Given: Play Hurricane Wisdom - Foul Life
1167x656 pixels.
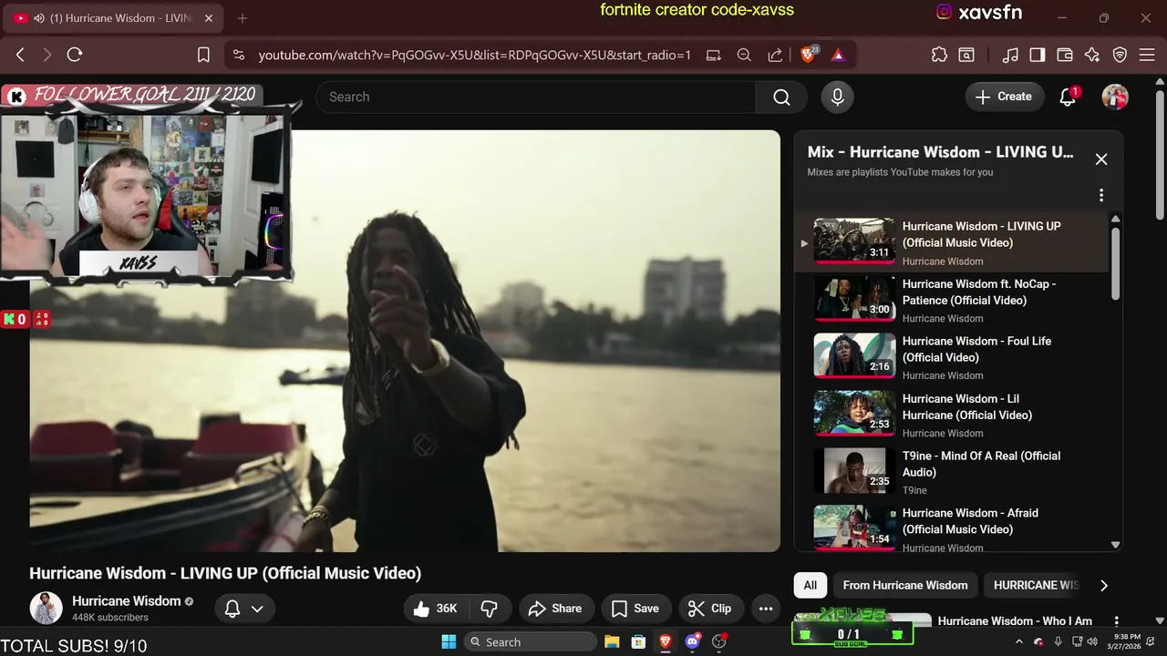Looking at the screenshot, I should tap(951, 357).
